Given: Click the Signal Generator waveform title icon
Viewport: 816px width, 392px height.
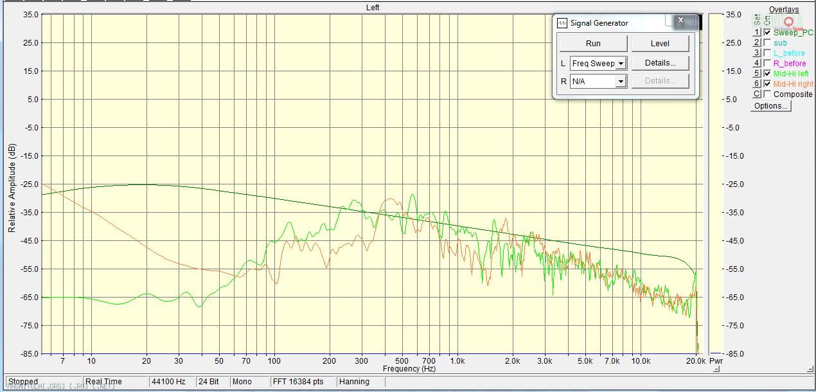Looking at the screenshot, I should coord(562,23).
